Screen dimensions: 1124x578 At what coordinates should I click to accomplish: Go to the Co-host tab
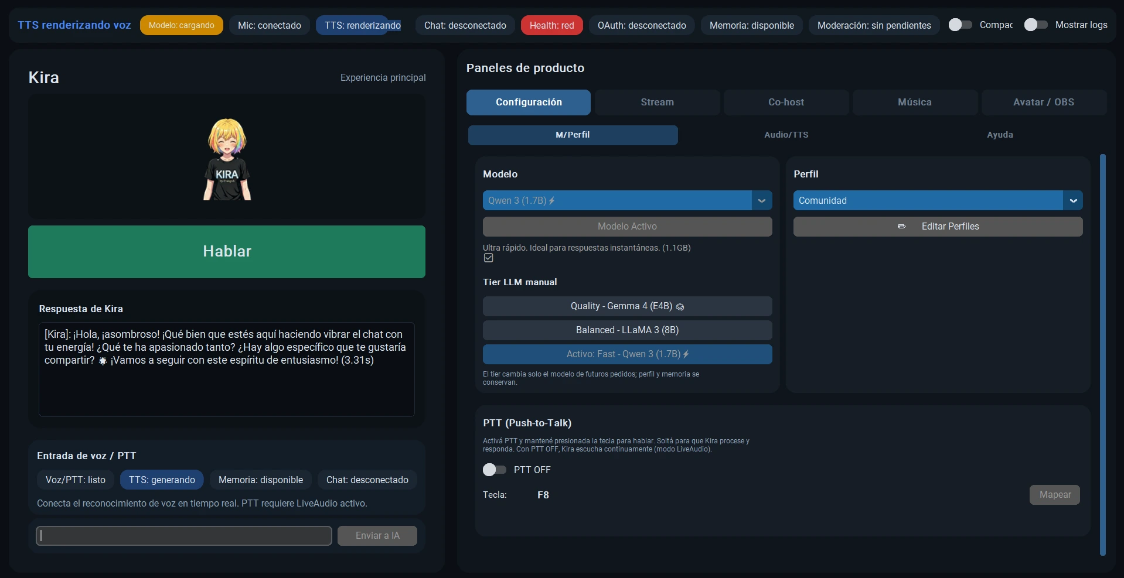tap(786, 102)
